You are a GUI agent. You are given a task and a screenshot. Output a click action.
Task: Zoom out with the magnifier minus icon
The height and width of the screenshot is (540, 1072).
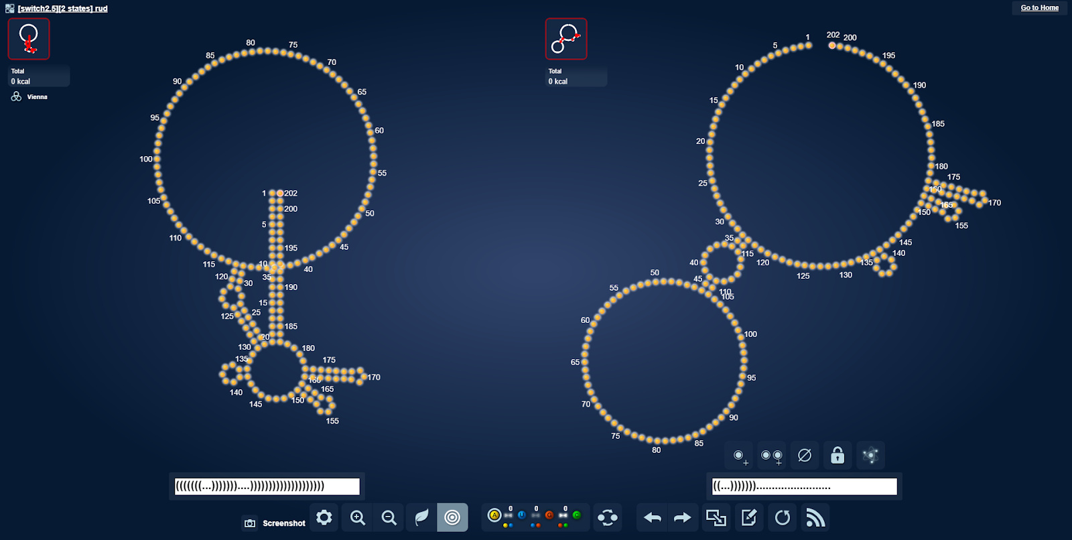(389, 517)
